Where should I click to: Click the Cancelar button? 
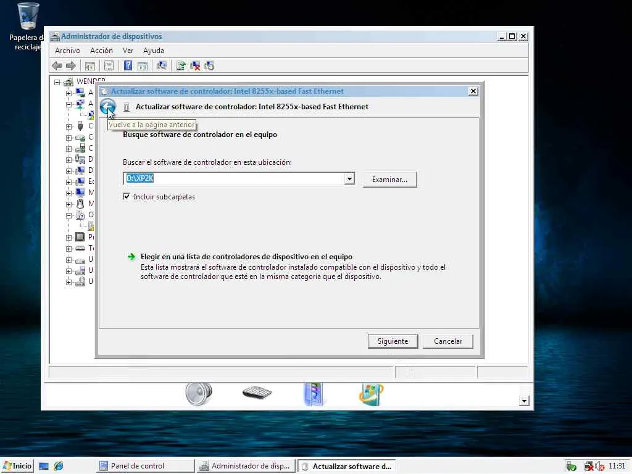coord(448,341)
